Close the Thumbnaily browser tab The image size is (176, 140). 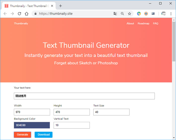coord(52,6)
